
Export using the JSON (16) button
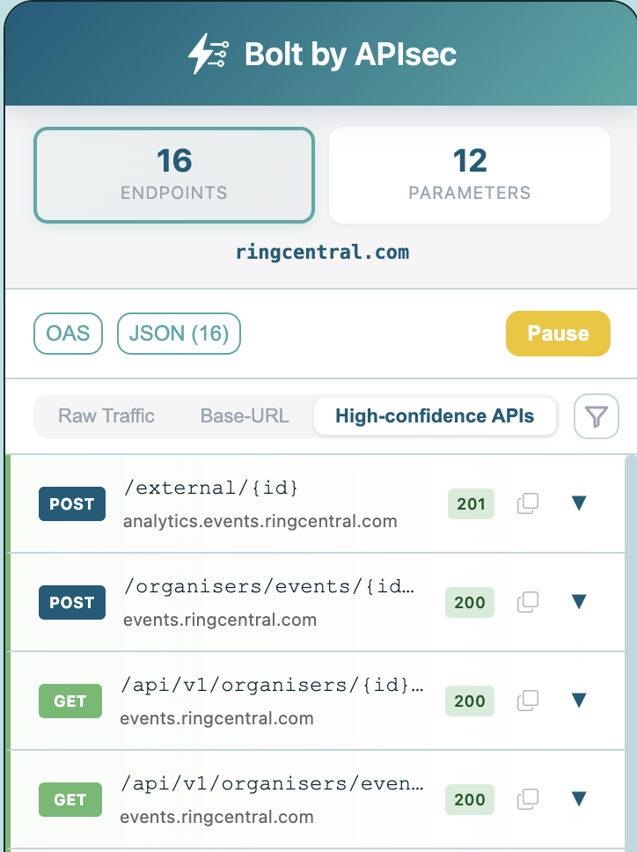[x=179, y=333]
